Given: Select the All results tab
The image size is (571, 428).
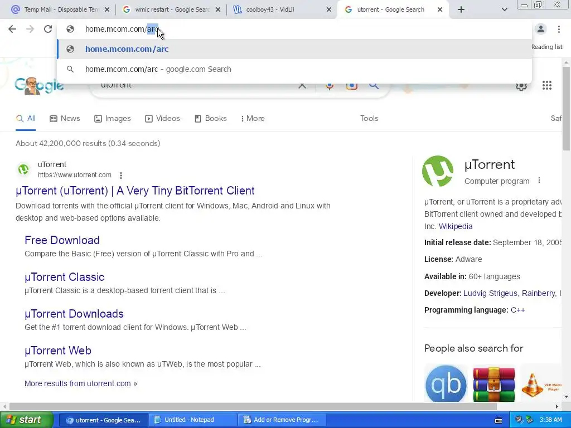Looking at the screenshot, I should (26, 119).
